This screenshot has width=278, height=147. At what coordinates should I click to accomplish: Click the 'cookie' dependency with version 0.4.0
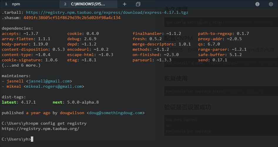coord(83,34)
